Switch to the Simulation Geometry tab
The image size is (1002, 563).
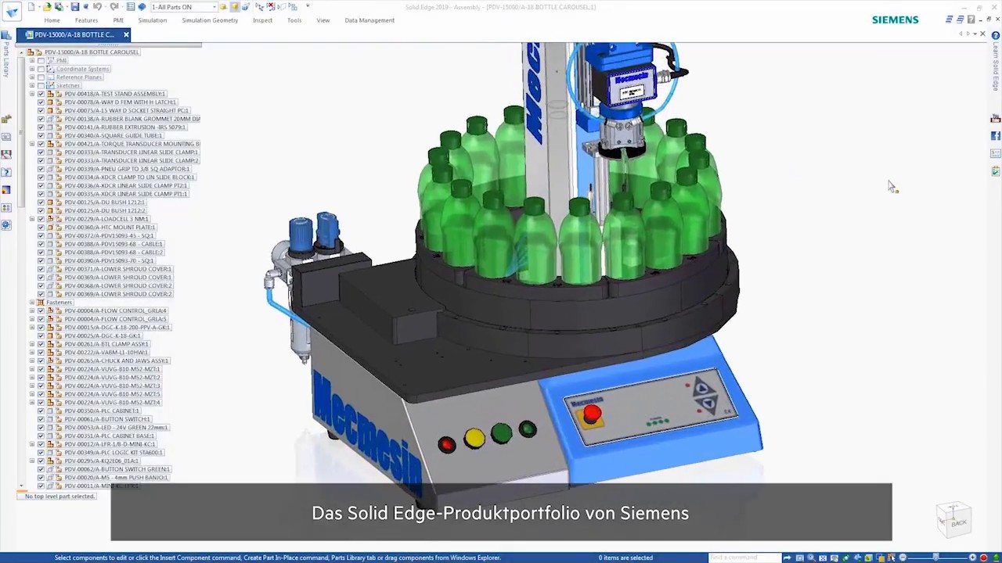(x=210, y=20)
